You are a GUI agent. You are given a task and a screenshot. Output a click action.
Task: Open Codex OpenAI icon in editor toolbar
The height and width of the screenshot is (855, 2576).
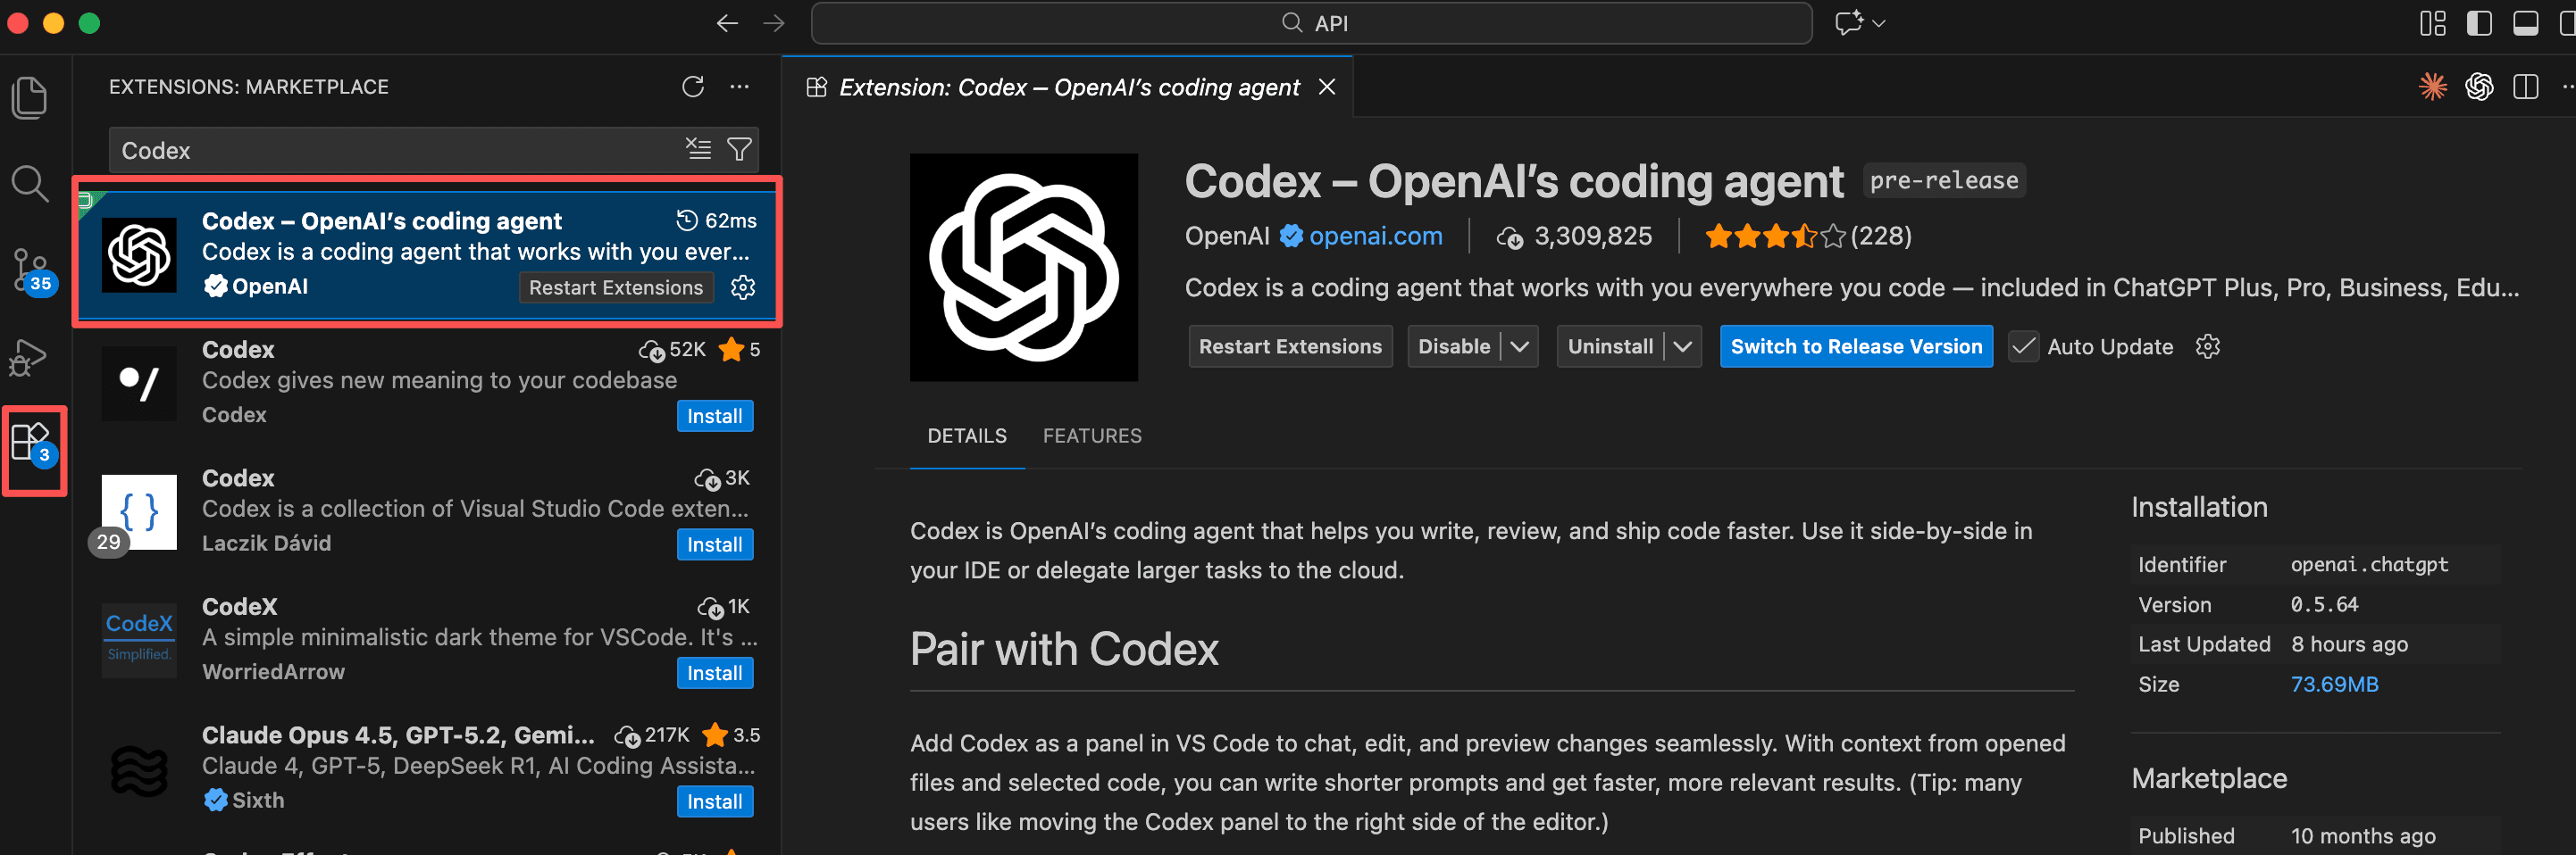(2479, 87)
